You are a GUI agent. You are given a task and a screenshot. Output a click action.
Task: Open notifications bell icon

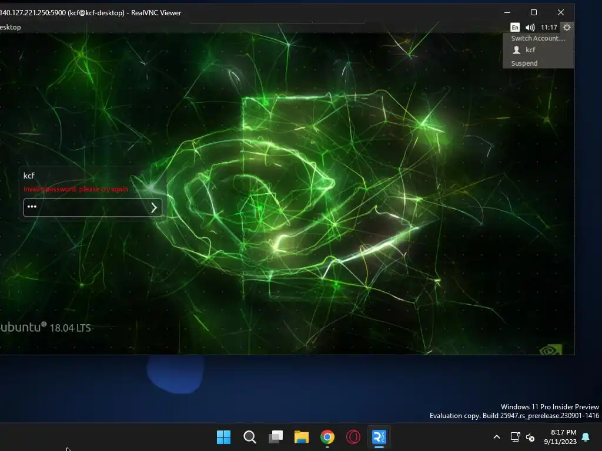[x=586, y=437]
